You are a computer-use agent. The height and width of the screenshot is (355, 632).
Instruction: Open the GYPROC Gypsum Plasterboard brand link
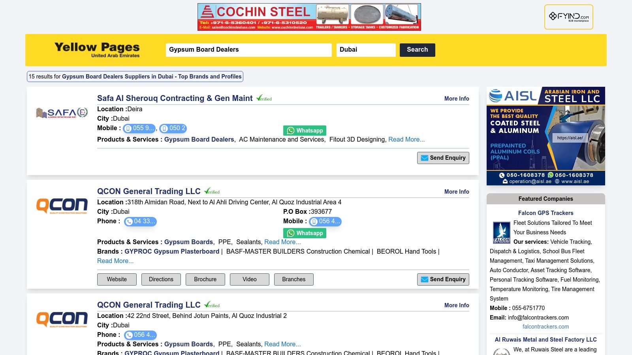pos(172,251)
